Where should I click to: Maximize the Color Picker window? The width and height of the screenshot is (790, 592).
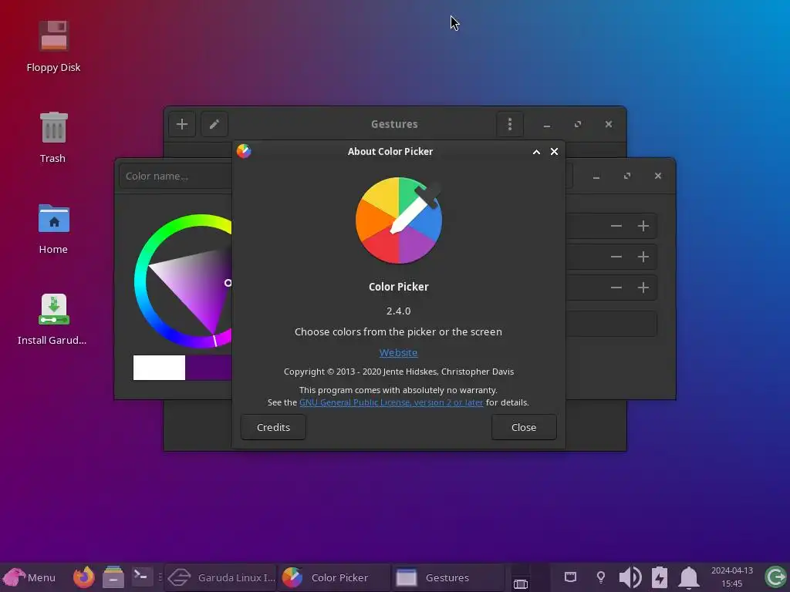(627, 176)
